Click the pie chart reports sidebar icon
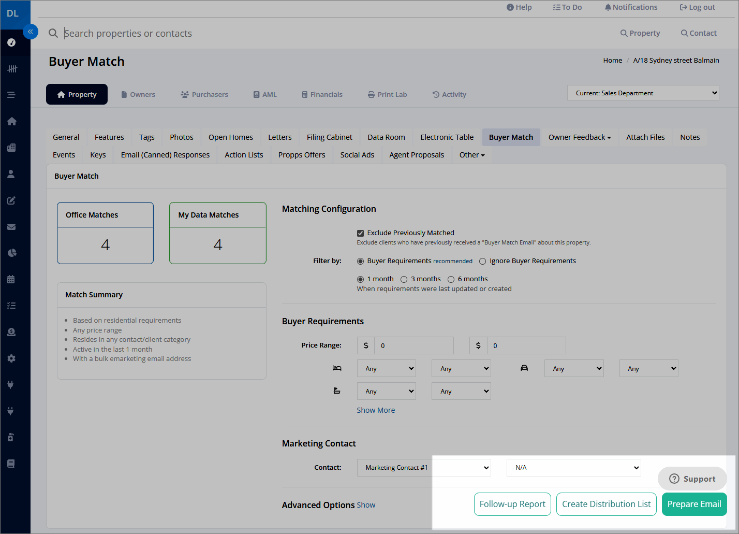 point(11,253)
